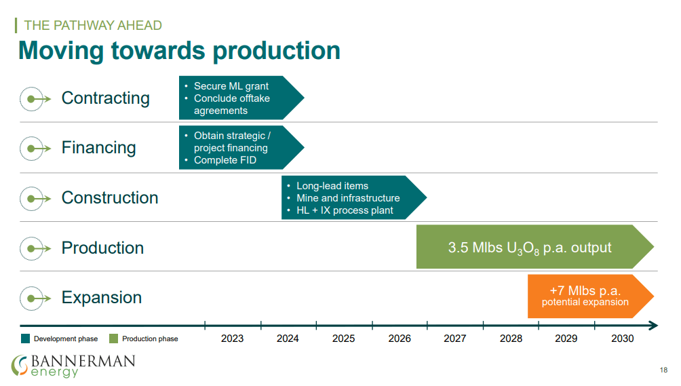
Task: Click 'Complete FID' bullet
Action: [x=225, y=160]
